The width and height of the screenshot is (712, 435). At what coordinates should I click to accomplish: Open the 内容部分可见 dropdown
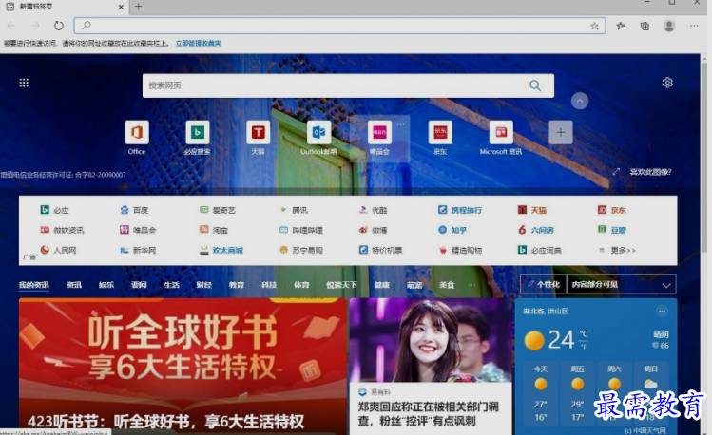coord(621,284)
